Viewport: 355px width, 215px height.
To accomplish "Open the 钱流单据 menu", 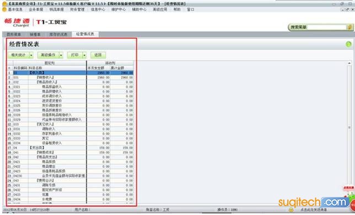I will click(x=56, y=9).
